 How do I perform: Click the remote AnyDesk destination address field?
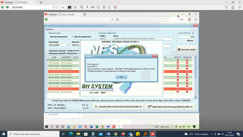pos(79,19)
